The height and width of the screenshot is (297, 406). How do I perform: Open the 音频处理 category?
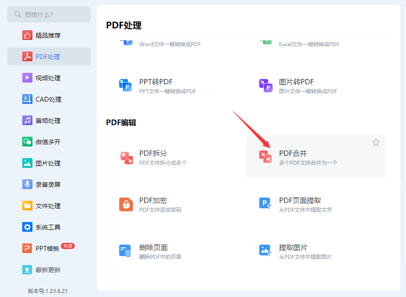tap(49, 120)
